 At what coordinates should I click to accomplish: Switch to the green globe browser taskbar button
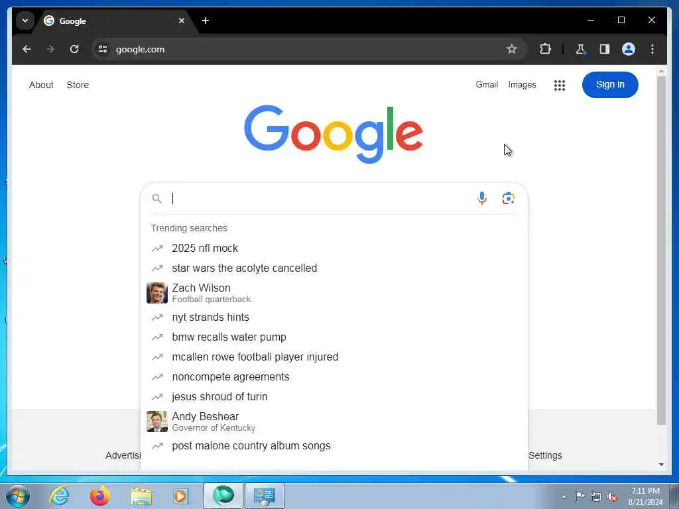[x=223, y=496]
